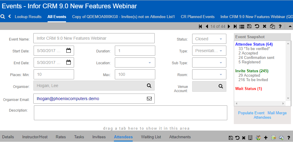
Task: Open the Attachments tab
Action: pyautogui.click(x=180, y=137)
